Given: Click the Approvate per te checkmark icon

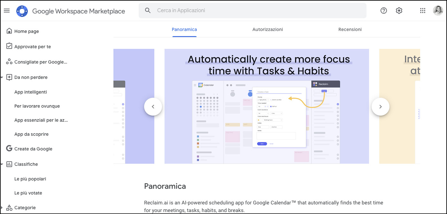Looking at the screenshot, I should (9, 46).
